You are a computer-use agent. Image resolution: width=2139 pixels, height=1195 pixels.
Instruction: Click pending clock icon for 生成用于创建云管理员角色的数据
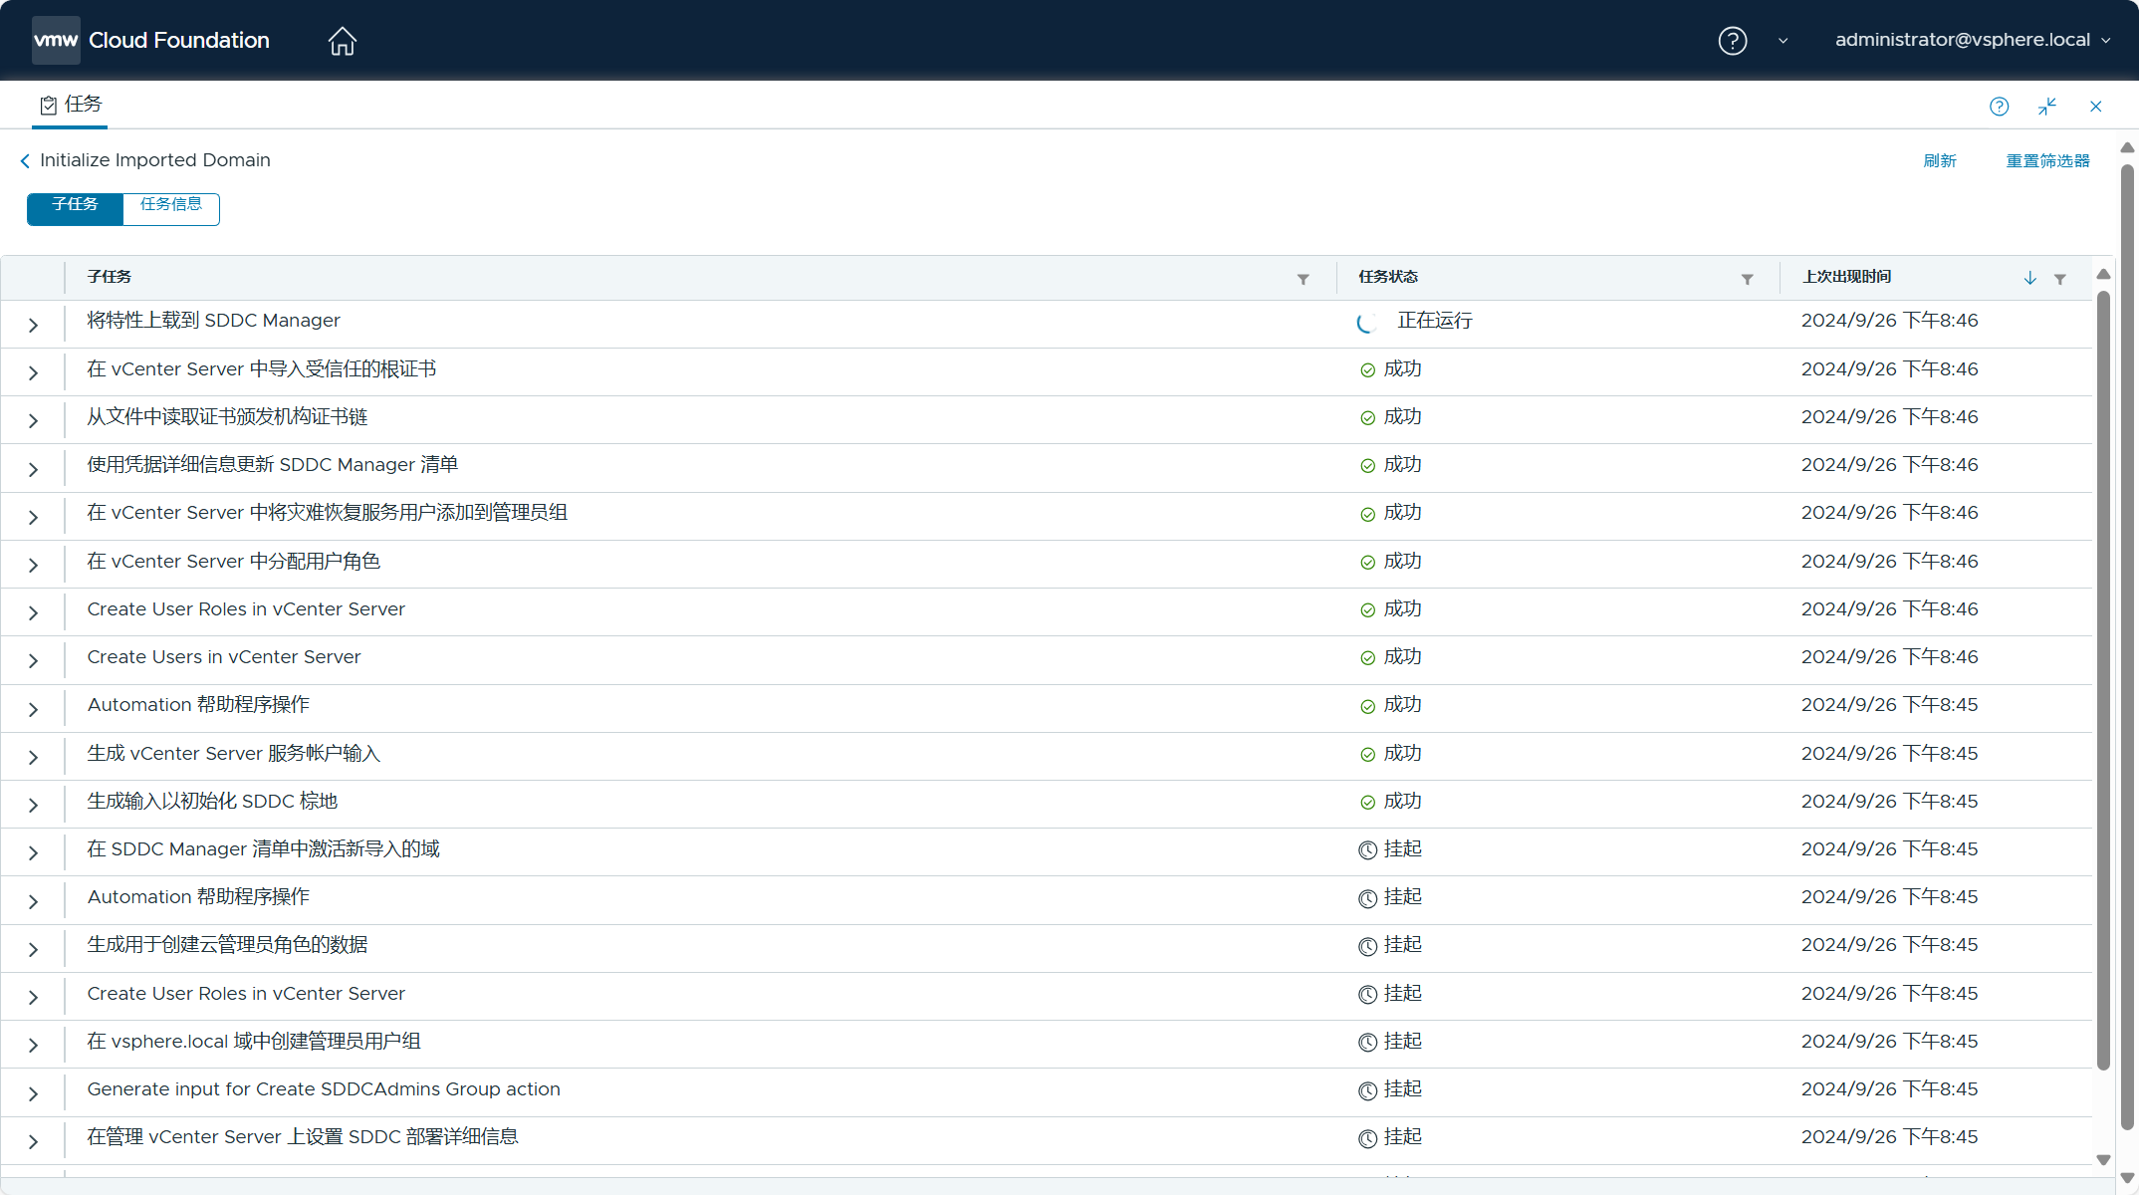click(1368, 946)
